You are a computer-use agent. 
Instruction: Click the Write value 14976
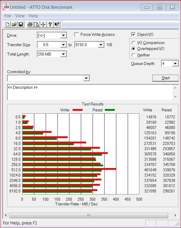(151, 117)
